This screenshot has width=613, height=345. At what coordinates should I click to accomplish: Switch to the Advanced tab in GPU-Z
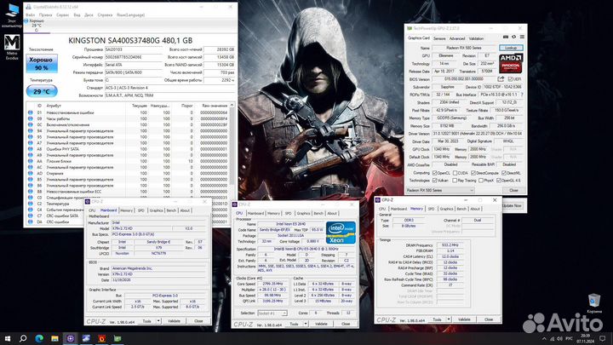click(457, 38)
